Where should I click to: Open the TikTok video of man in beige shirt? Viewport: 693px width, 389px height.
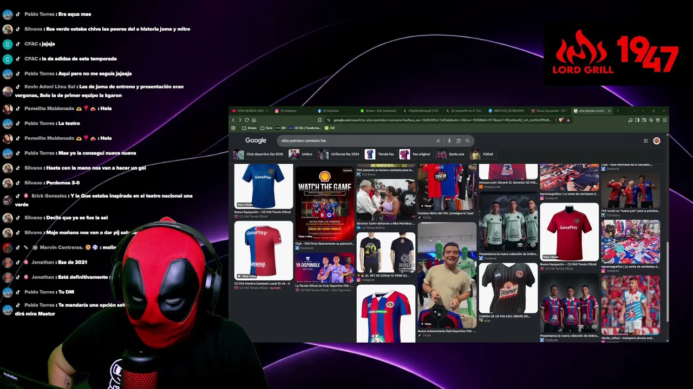pos(447,275)
